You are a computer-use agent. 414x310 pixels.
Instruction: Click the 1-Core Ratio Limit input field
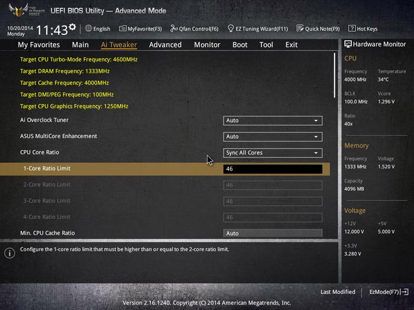[x=273, y=169]
